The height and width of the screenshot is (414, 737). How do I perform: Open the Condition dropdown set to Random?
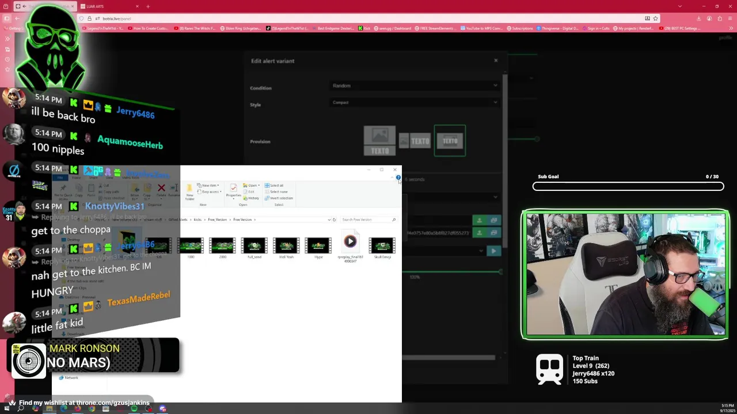point(415,86)
